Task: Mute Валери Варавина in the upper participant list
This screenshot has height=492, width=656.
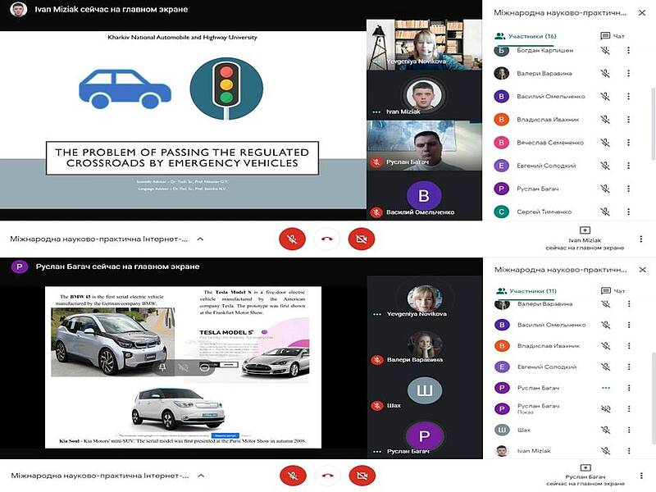Action: click(x=605, y=73)
